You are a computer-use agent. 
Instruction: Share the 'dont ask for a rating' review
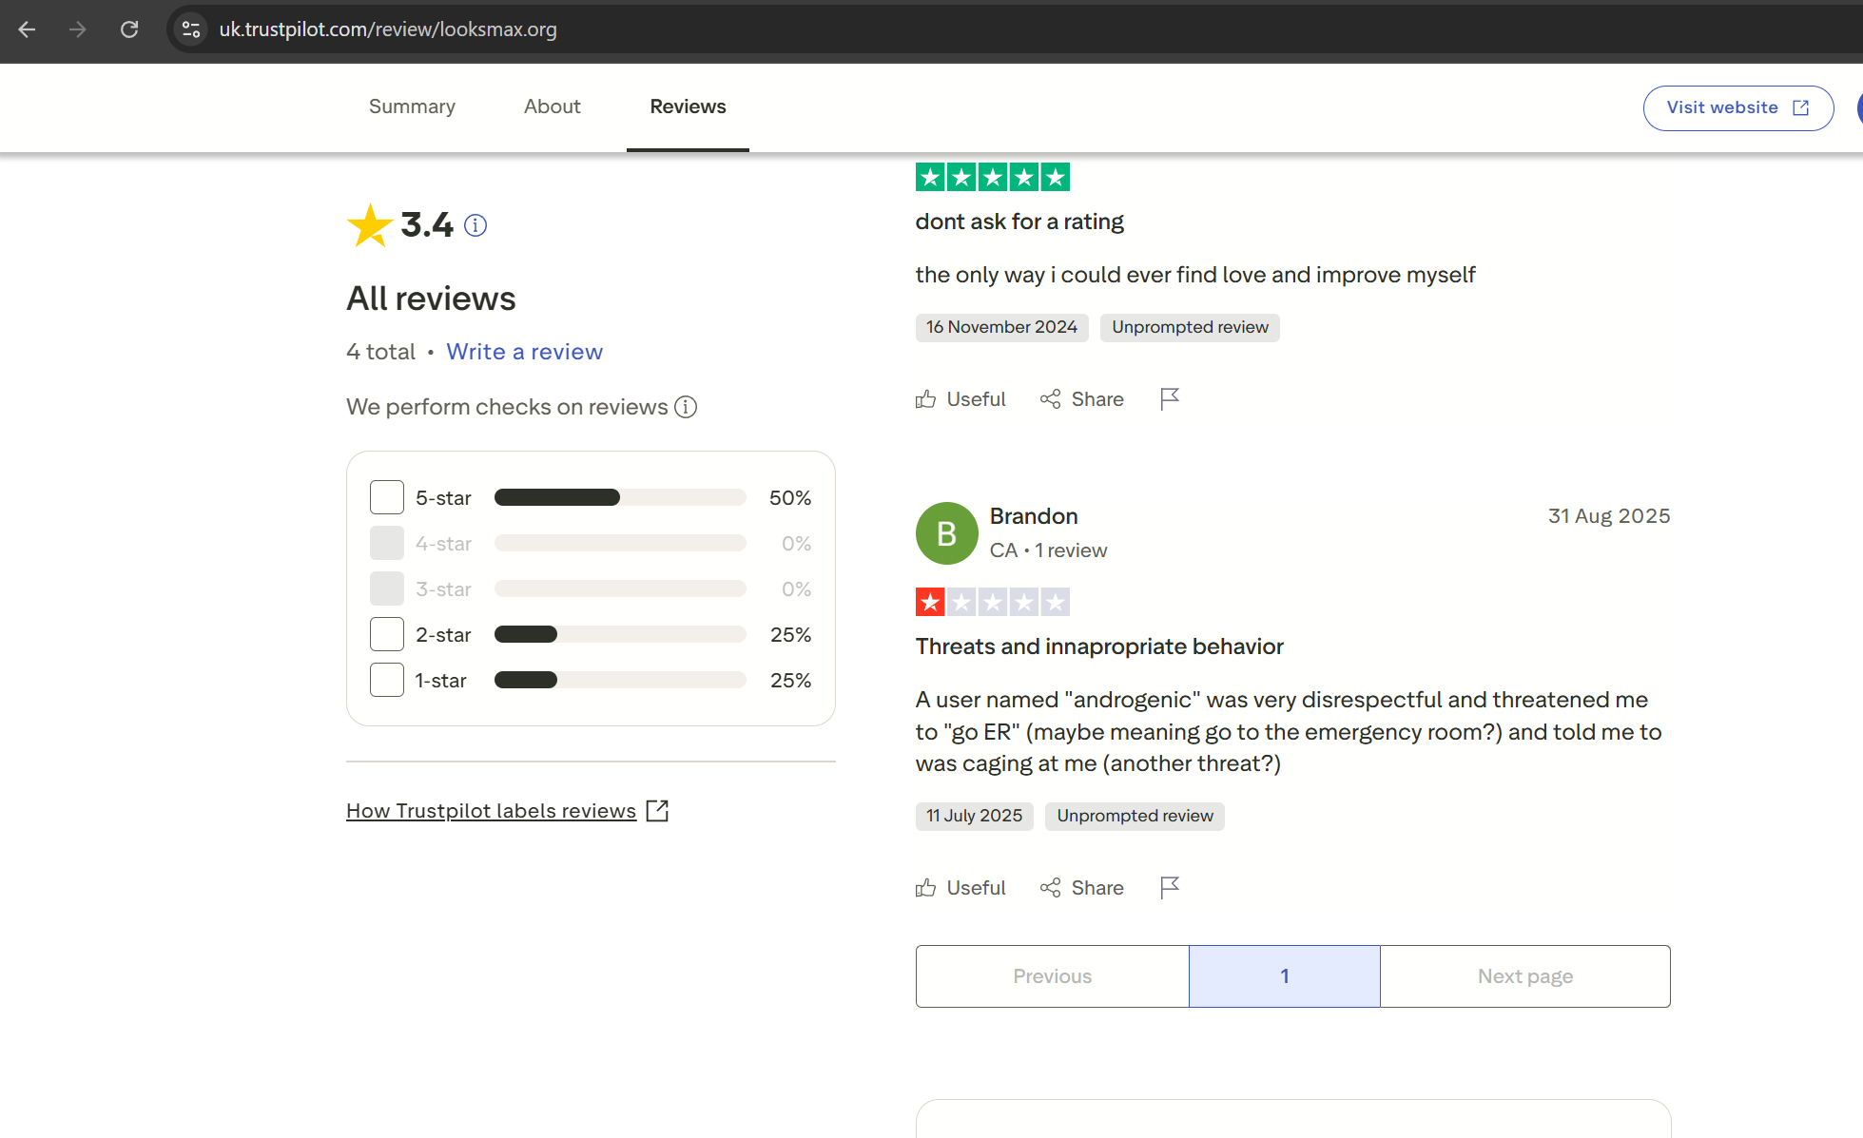[1082, 398]
